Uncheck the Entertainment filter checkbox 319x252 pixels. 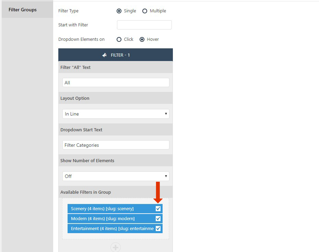point(158,229)
